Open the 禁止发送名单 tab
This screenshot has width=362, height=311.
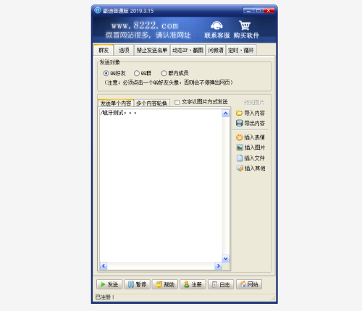pyautogui.click(x=152, y=50)
